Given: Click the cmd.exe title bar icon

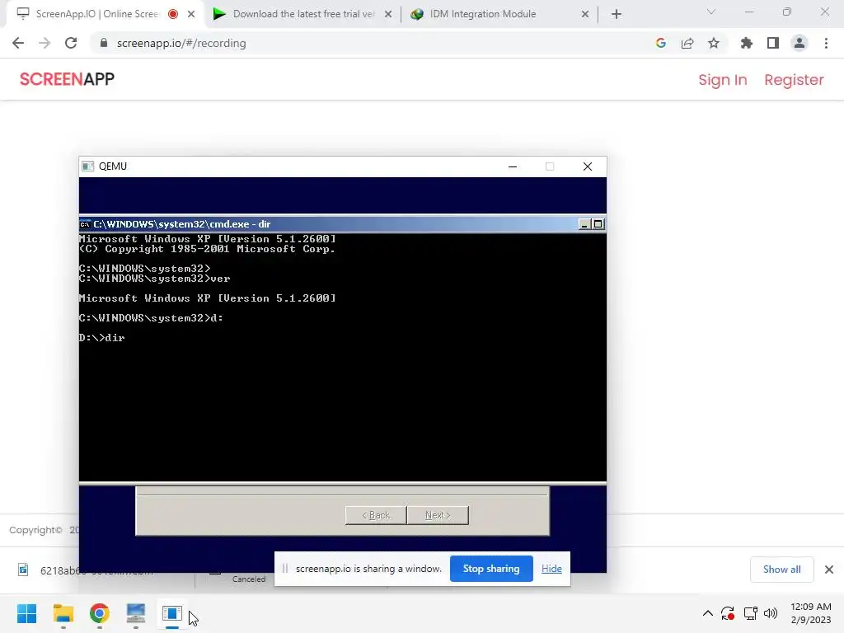Looking at the screenshot, I should [x=85, y=224].
